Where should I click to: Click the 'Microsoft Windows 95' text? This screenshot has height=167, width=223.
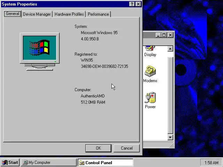coord(99,33)
